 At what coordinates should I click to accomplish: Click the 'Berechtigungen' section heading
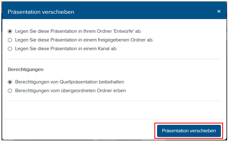26,70
